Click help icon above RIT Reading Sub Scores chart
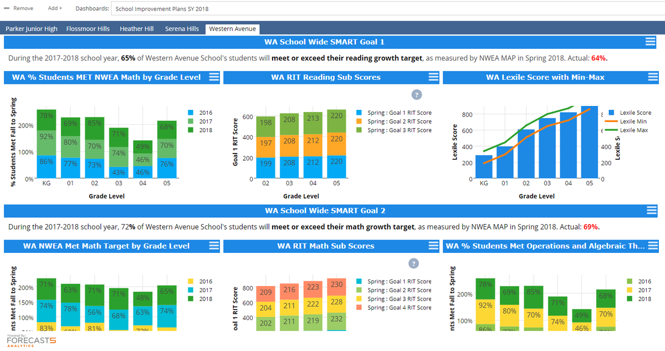This screenshot has height=351, width=665. point(417,95)
